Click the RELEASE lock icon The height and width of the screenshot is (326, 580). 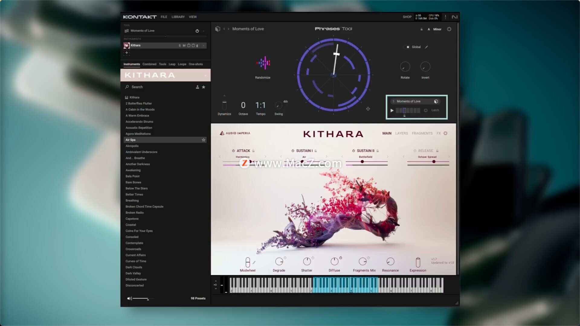[x=437, y=151]
